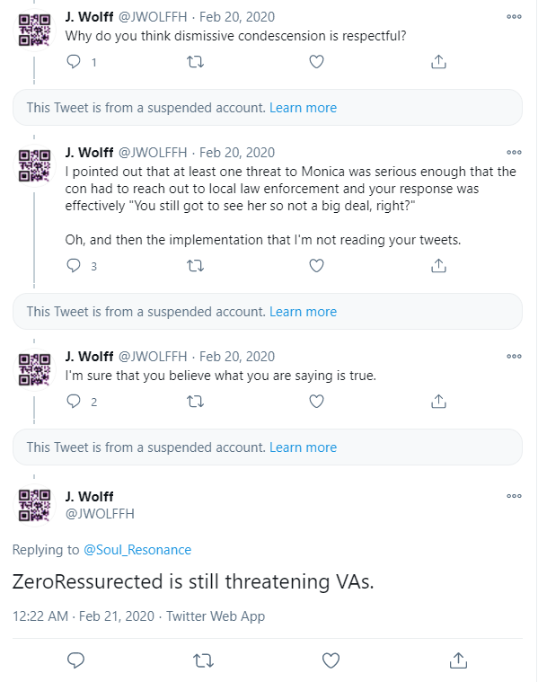Share the tweet about Monica threat

(438, 265)
